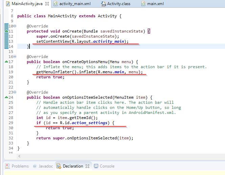Click 'return true;' on line 20

[50, 77]
